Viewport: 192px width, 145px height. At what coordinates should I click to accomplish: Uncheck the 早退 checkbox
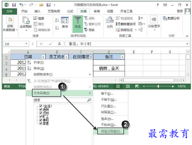(41, 123)
